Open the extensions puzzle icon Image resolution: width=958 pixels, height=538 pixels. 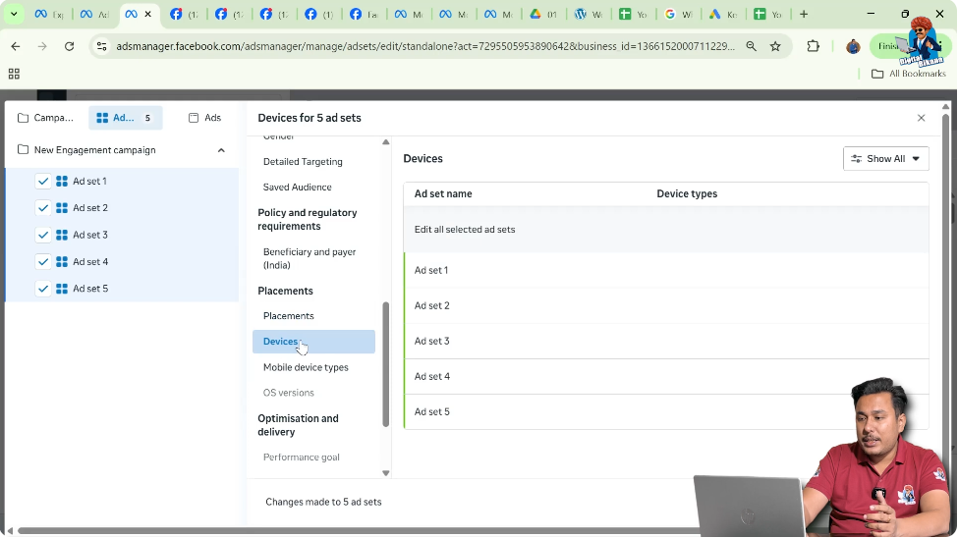pyautogui.click(x=813, y=46)
